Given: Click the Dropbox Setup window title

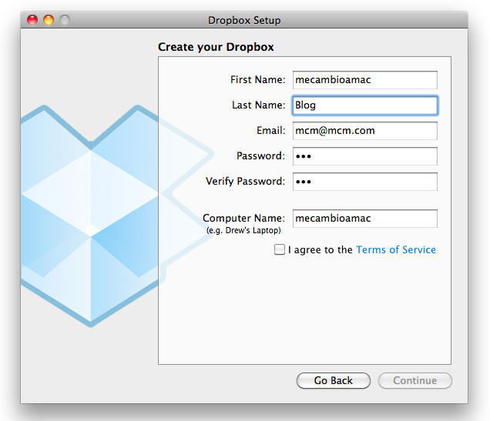Looking at the screenshot, I should click(x=244, y=20).
